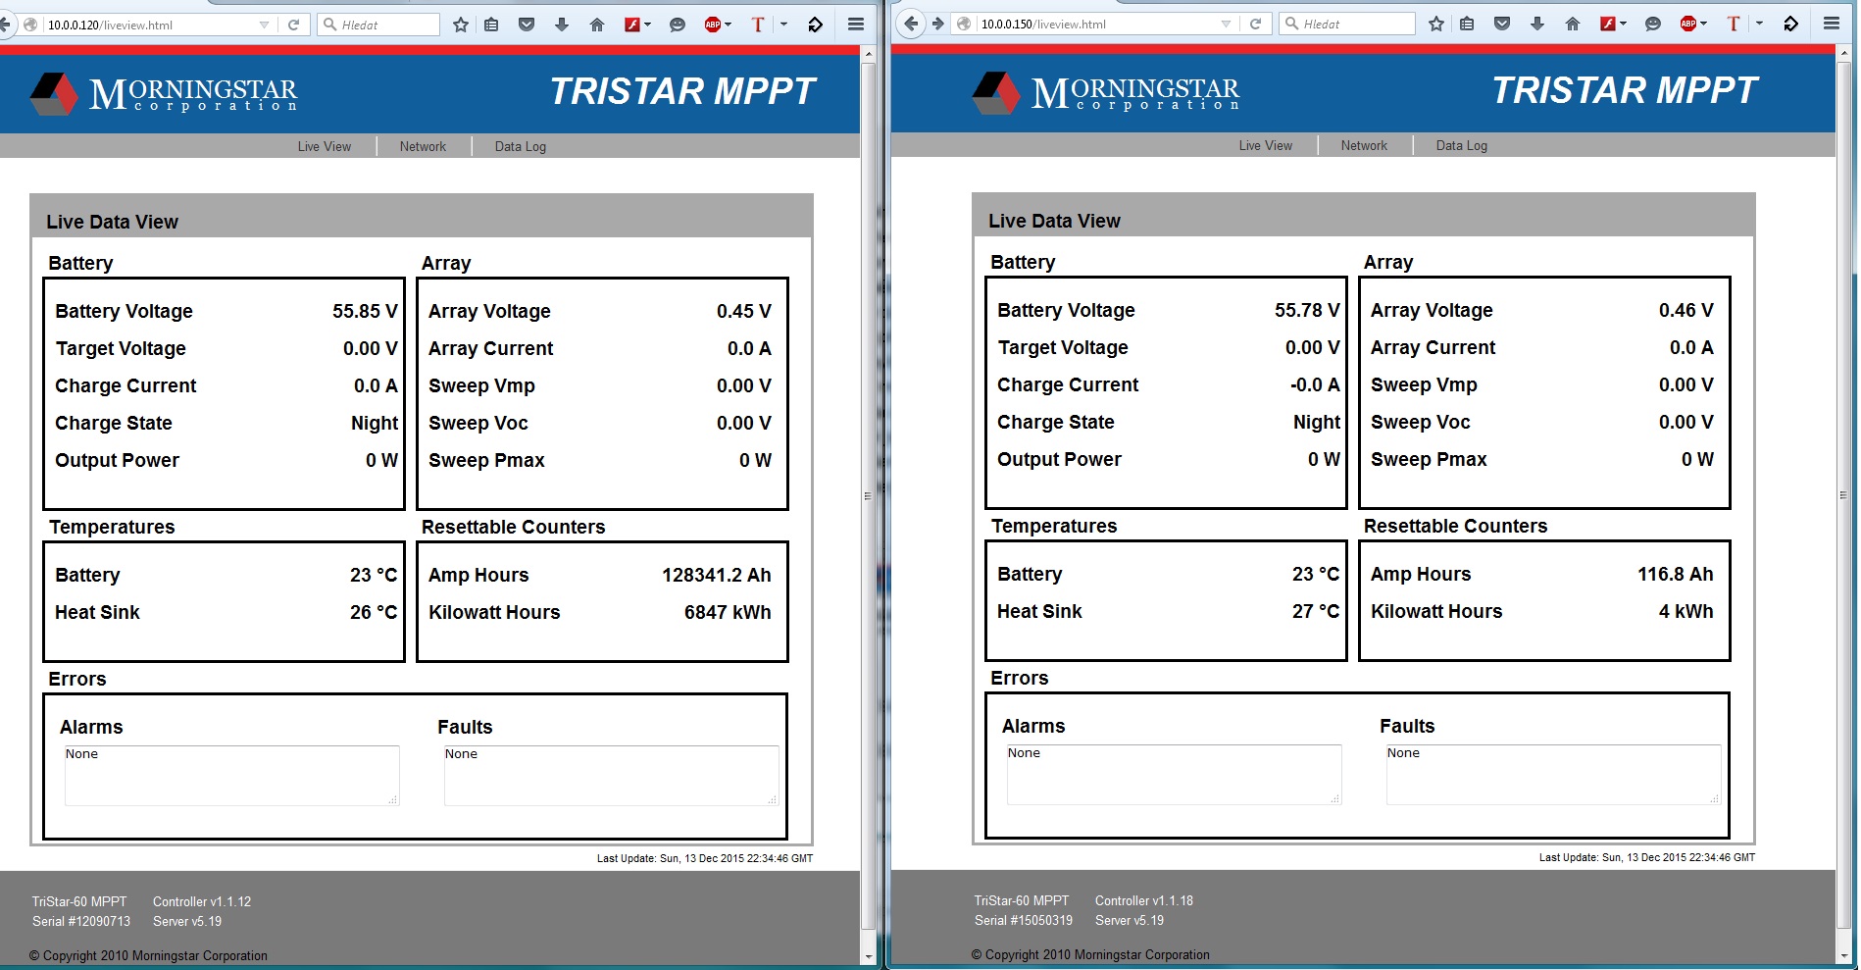Open the hamburger menu in 10.0.0.120 window
Viewport: 1861px width, 970px height.
point(856,25)
